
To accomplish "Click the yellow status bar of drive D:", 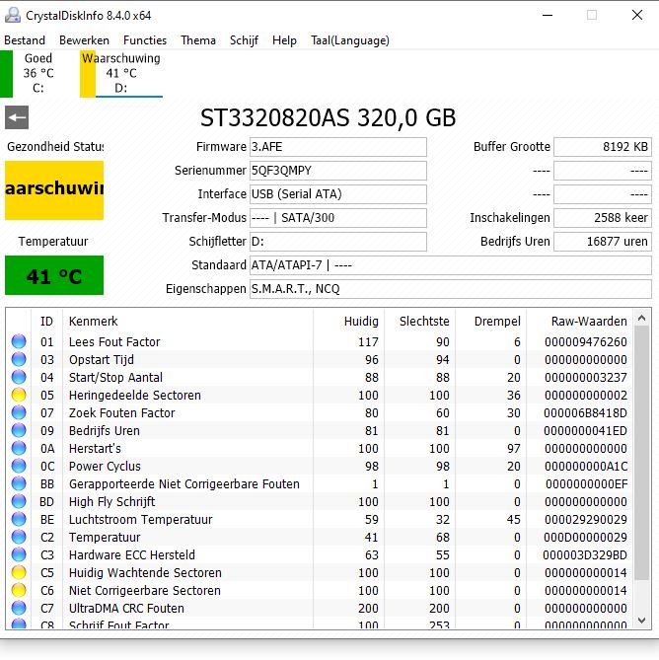I will point(88,74).
